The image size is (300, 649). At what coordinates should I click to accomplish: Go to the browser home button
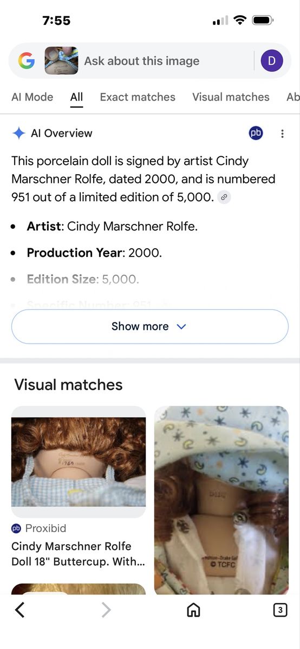(193, 610)
